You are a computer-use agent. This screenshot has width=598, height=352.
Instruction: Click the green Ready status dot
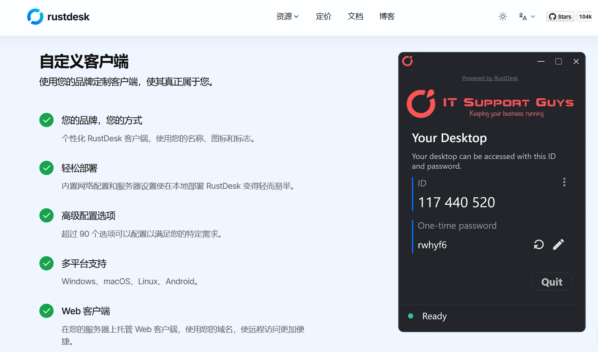411,316
